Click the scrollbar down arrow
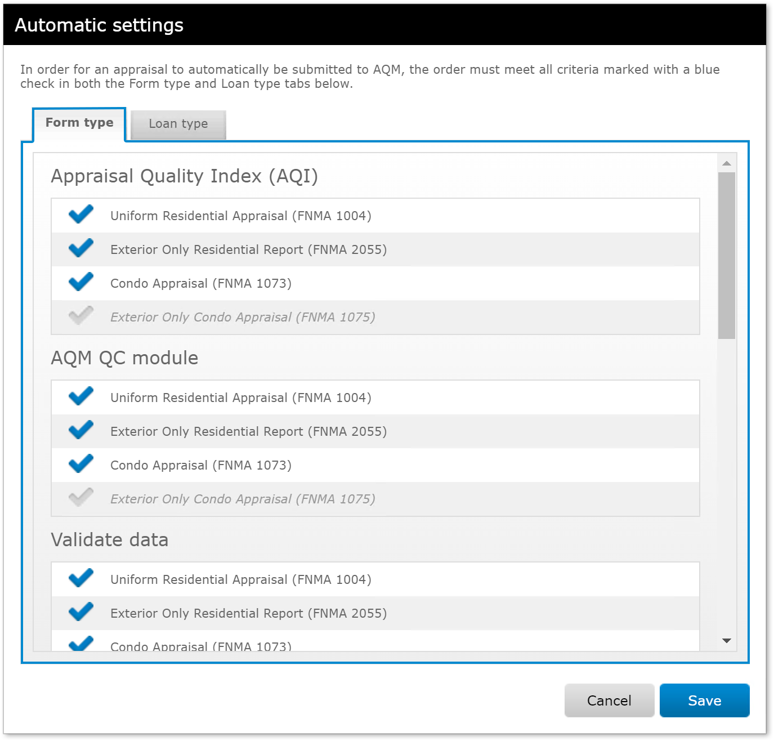Image resolution: width=774 pixels, height=741 pixels. [727, 641]
